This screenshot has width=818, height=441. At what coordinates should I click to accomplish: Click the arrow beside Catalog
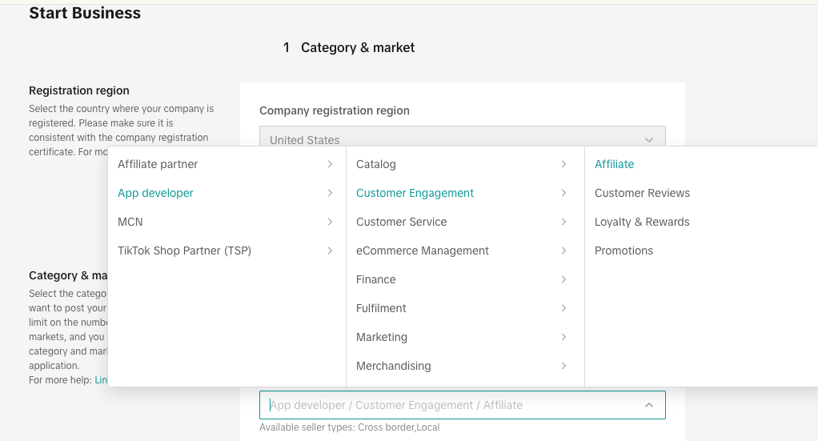(x=563, y=164)
